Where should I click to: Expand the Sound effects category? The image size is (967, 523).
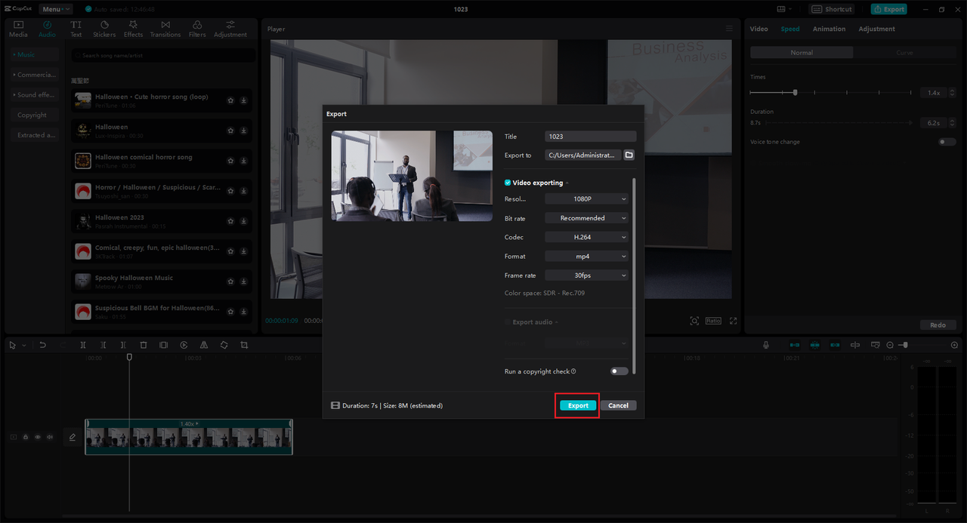coord(35,95)
